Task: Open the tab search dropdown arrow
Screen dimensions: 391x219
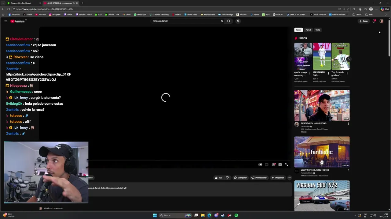Action: [x=3, y=3]
